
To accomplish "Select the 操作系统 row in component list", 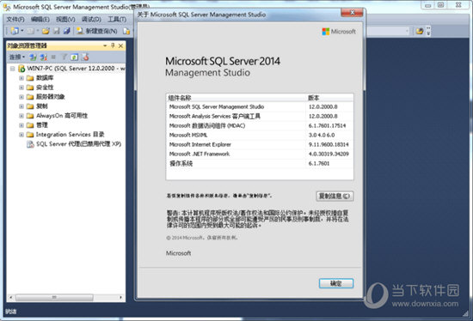I will click(x=260, y=164).
